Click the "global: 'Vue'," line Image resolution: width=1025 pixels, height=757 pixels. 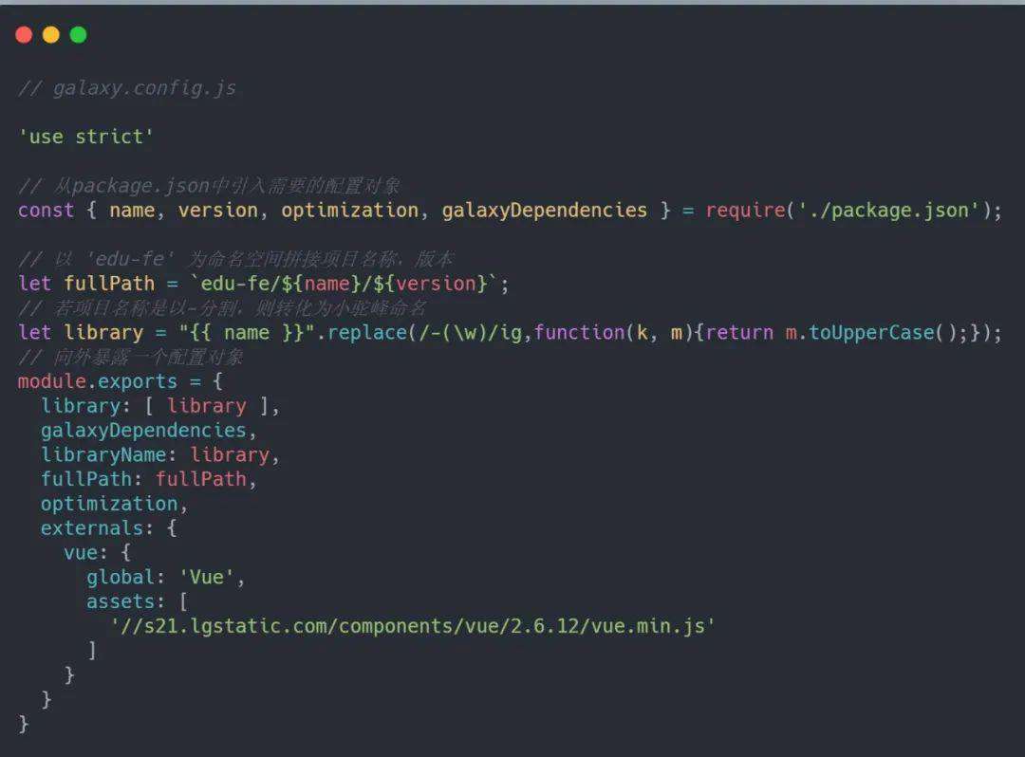coord(166,578)
